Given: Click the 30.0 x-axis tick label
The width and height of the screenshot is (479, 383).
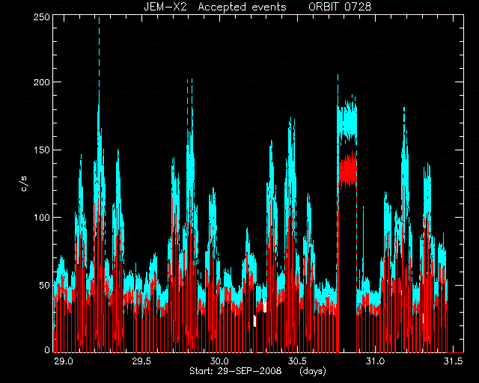Looking at the screenshot, I should (x=219, y=361).
